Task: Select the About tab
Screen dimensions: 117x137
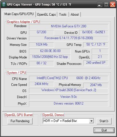Action: 75,15
